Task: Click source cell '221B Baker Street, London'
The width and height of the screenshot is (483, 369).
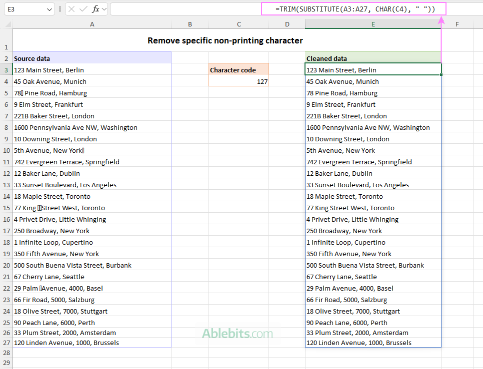Action: point(92,115)
